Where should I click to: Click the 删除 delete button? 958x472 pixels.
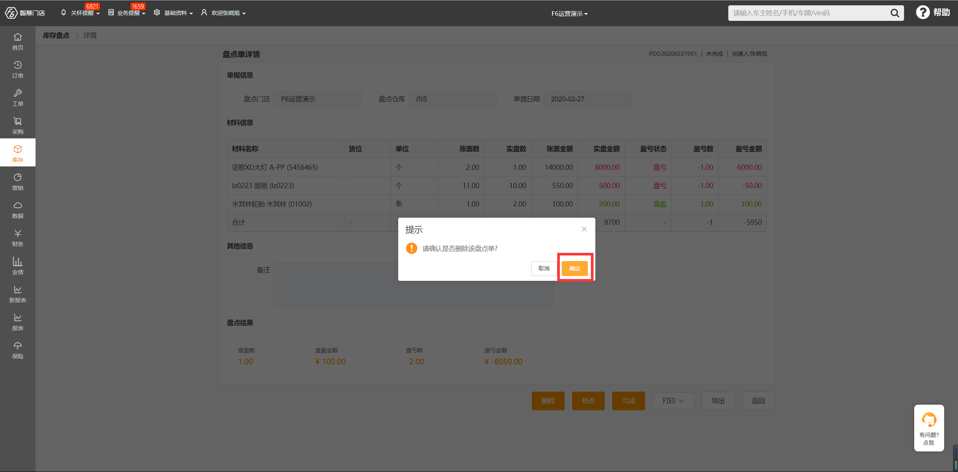(548, 401)
